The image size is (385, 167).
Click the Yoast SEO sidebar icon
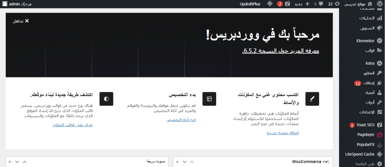tap(380, 125)
